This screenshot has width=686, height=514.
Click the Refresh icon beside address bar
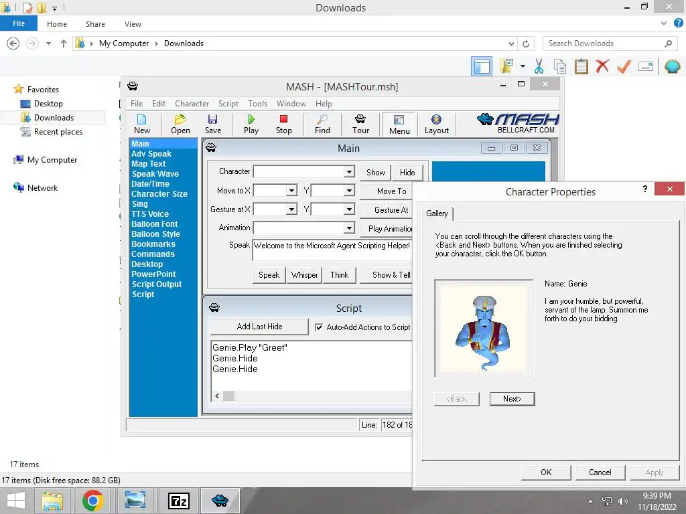526,44
